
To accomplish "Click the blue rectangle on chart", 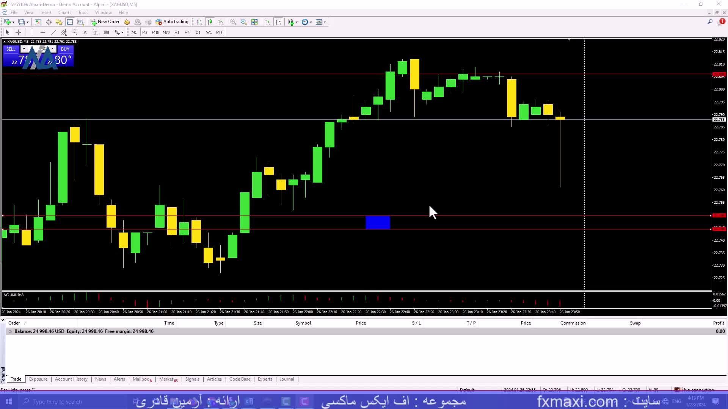I will click(x=378, y=222).
